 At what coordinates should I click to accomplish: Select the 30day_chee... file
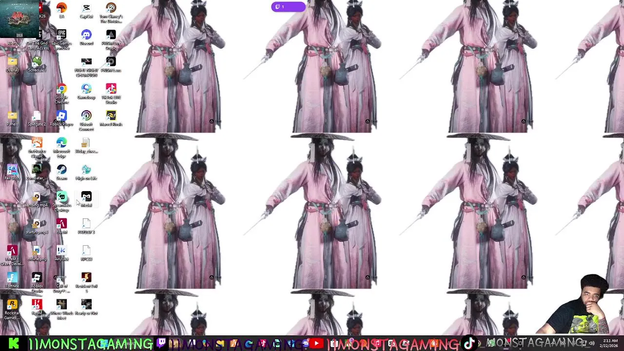click(x=86, y=145)
